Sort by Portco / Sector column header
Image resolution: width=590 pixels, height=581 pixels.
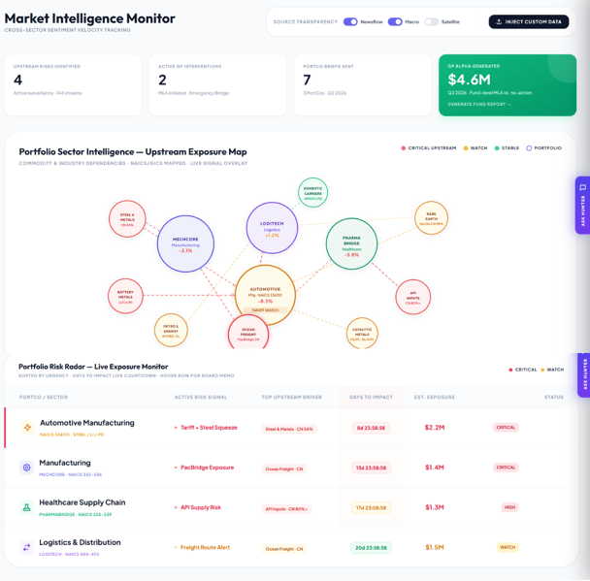[x=44, y=397]
